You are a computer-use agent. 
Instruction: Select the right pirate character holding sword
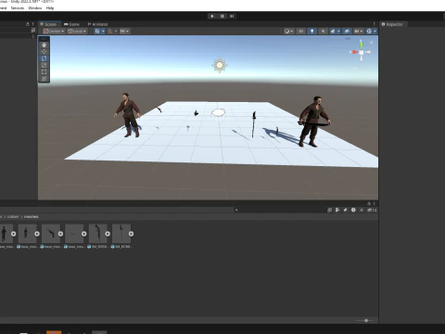[x=314, y=122]
